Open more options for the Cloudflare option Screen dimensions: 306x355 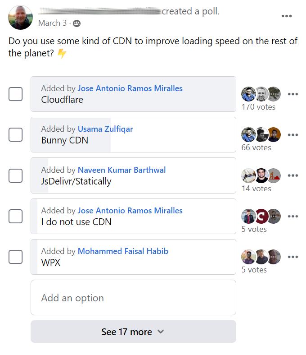coord(293,94)
